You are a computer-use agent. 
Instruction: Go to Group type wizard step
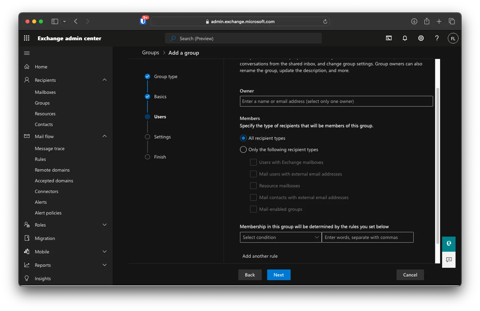pyautogui.click(x=166, y=76)
